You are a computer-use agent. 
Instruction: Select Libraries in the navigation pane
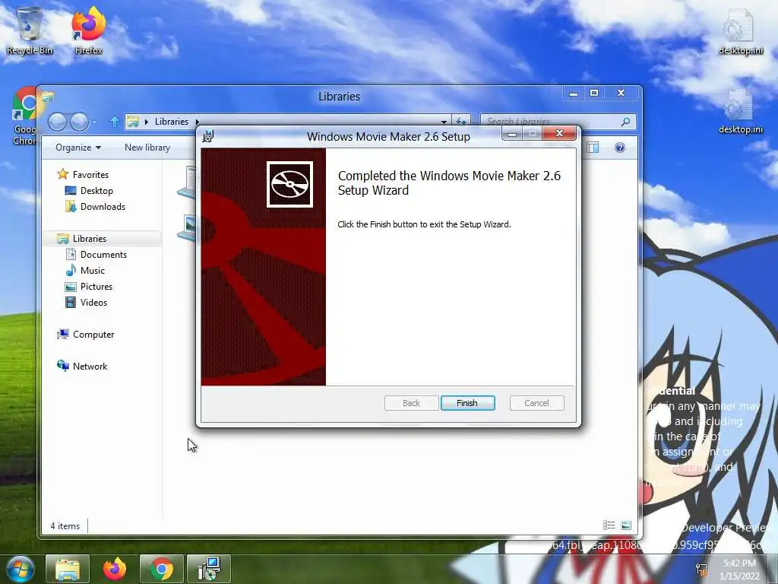click(x=90, y=238)
